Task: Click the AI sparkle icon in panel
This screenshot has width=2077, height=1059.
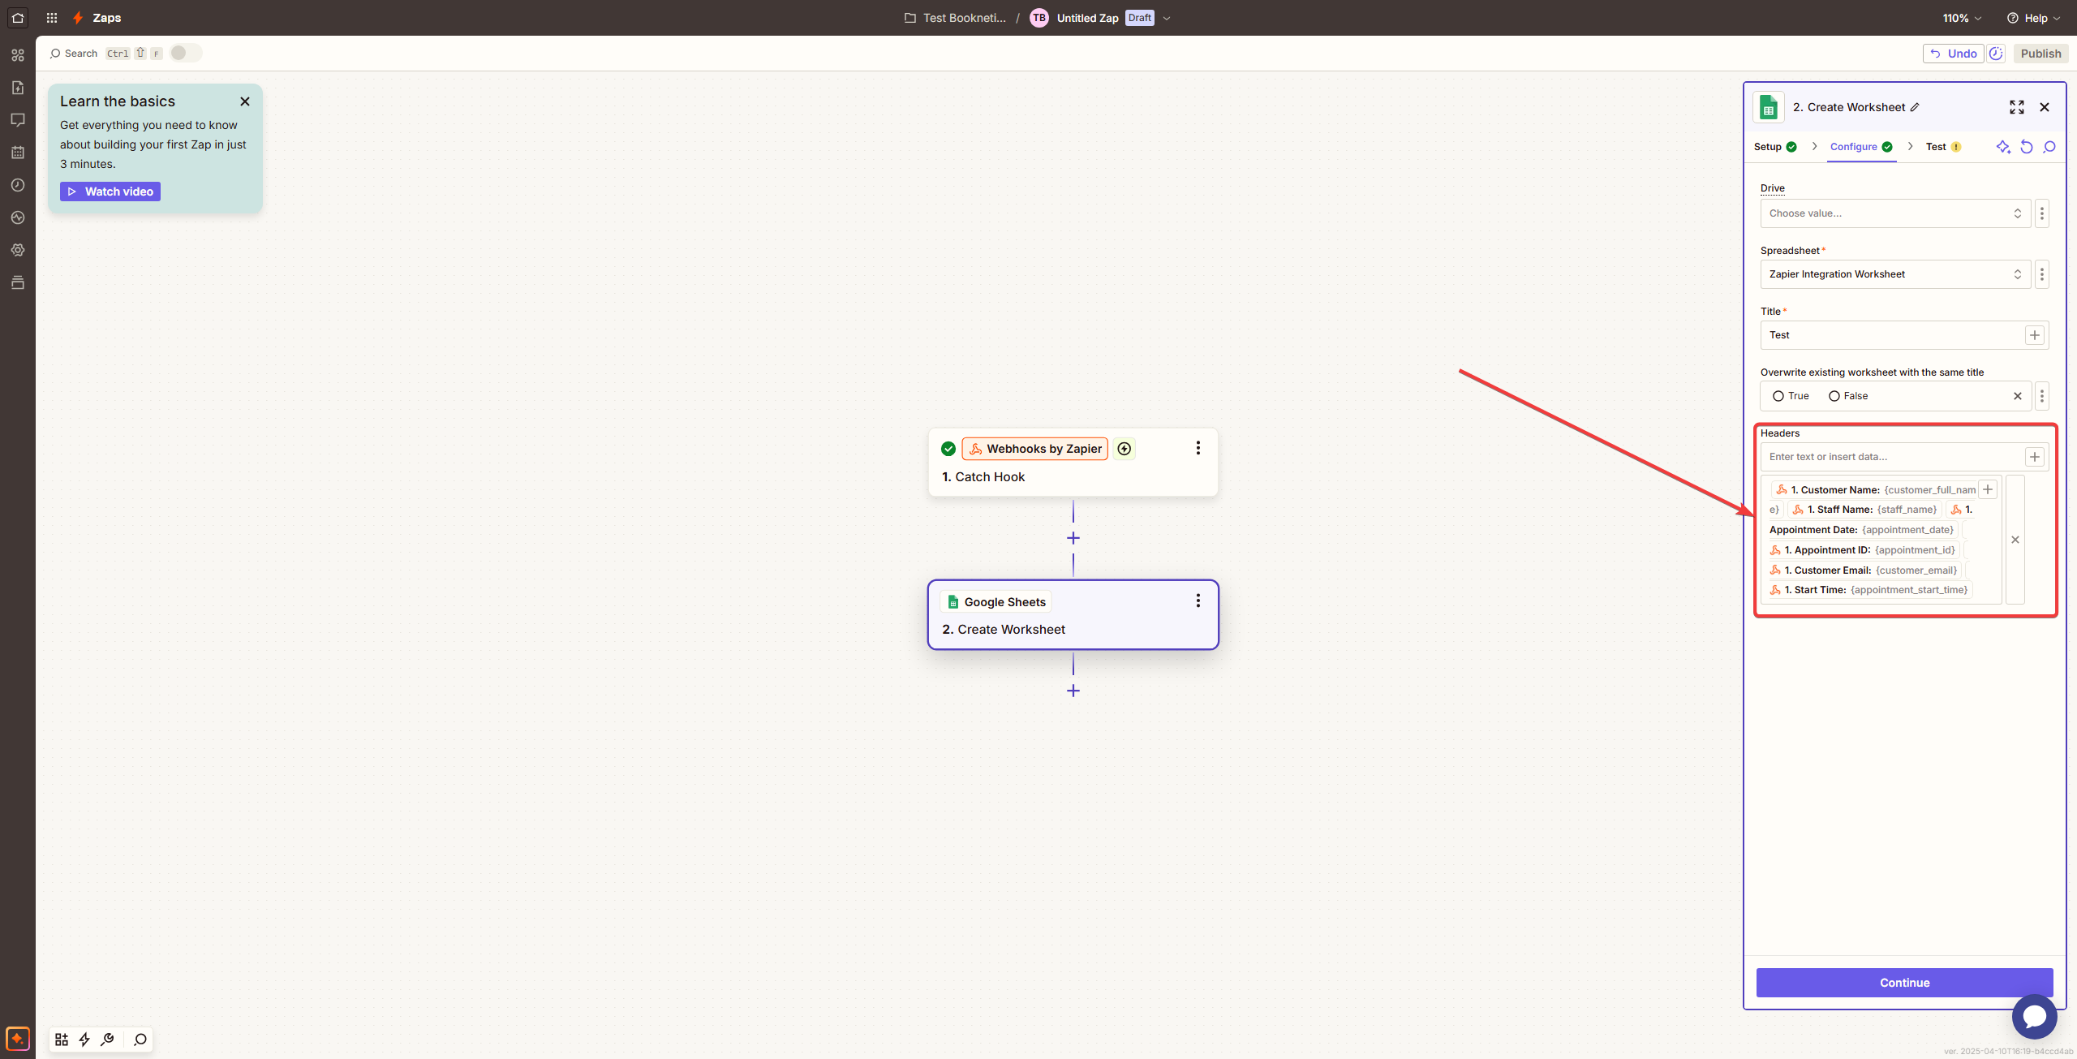Action: (2003, 147)
